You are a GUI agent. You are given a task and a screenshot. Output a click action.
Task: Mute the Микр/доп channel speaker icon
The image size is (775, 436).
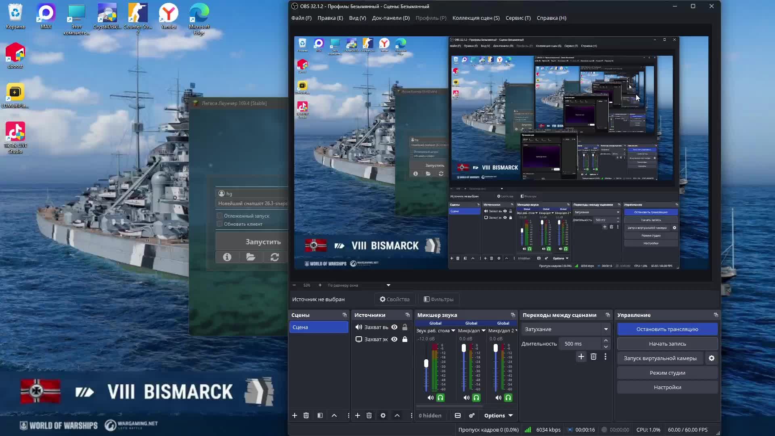[x=467, y=398]
